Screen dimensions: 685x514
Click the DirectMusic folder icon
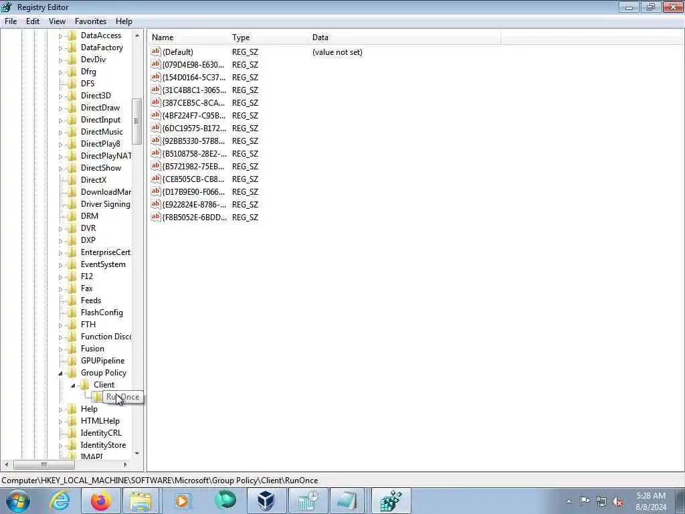click(x=72, y=132)
